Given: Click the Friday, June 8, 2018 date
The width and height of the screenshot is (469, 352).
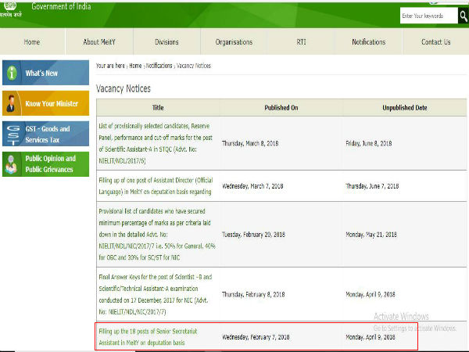Looking at the screenshot, I should (368, 143).
